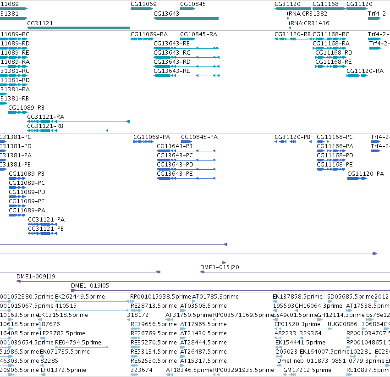This screenshot has height=377, width=390.
Task: Click EST UUGC0886
Action: (342, 325)
